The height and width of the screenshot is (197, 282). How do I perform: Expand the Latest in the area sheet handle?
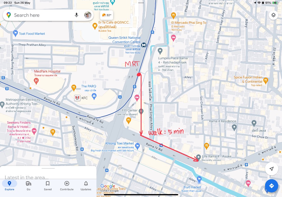pyautogui.click(x=48, y=168)
